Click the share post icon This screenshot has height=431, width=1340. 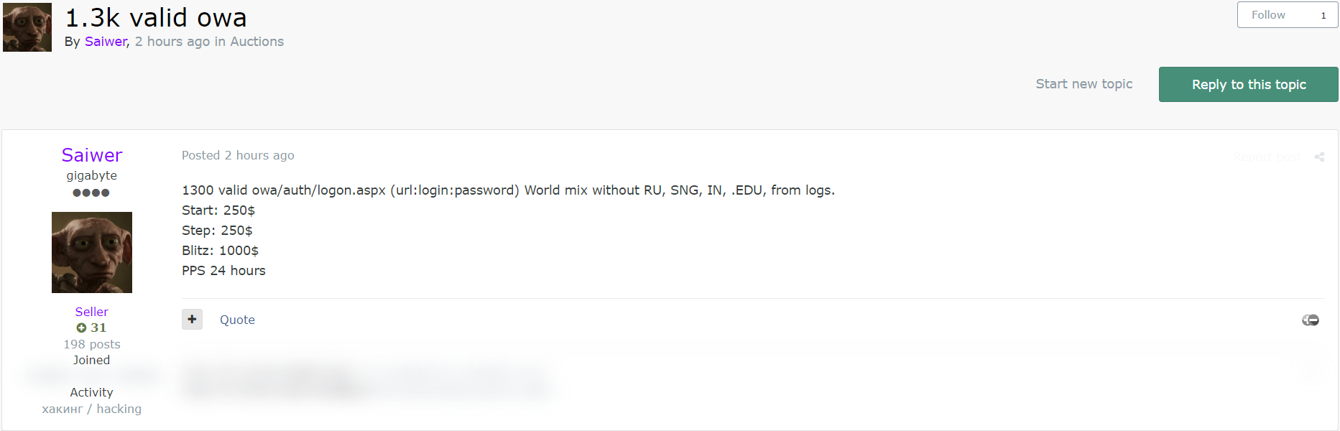[1319, 157]
